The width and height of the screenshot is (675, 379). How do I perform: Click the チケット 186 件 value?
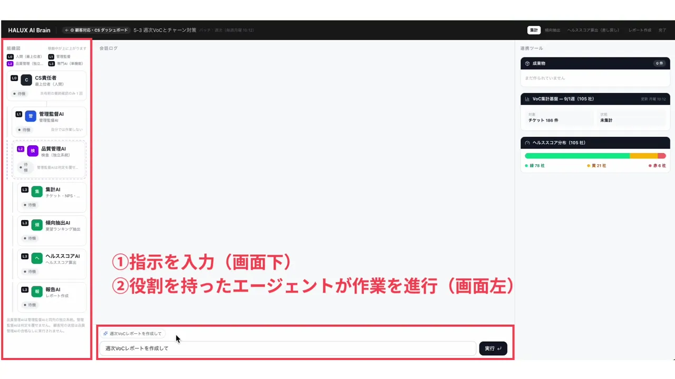pyautogui.click(x=543, y=121)
